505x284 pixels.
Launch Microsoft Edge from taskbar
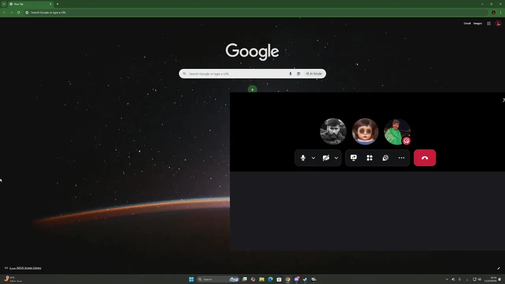pyautogui.click(x=270, y=279)
